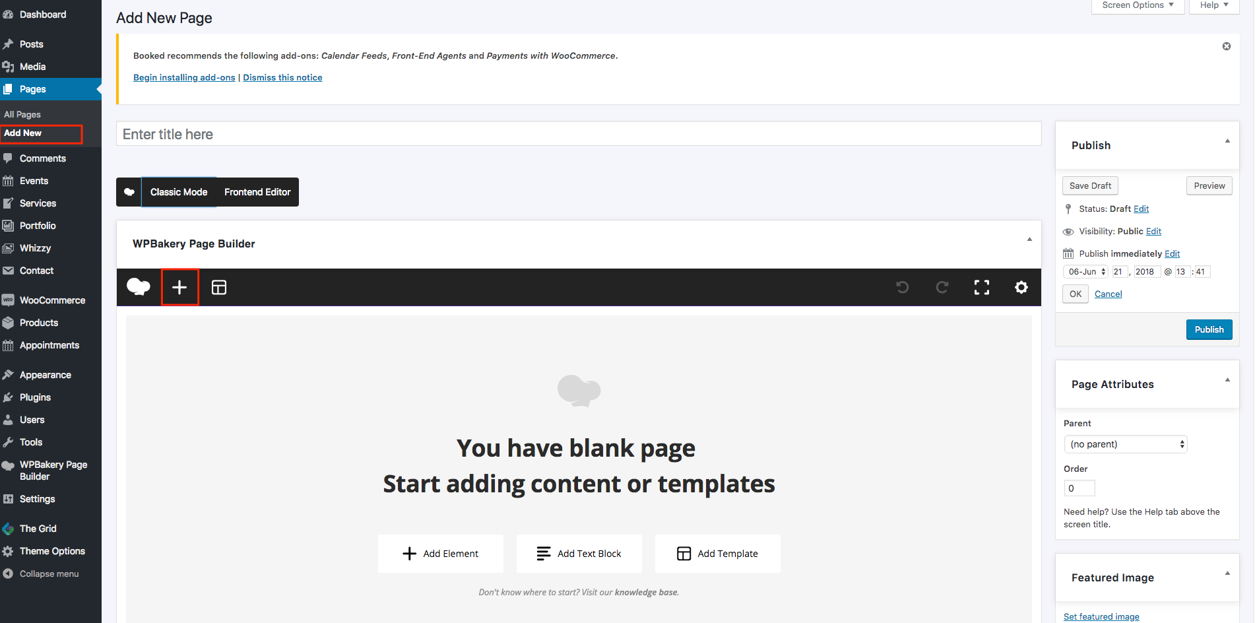Image resolution: width=1255 pixels, height=623 pixels.
Task: Open Media in the sidebar
Action: (x=32, y=67)
